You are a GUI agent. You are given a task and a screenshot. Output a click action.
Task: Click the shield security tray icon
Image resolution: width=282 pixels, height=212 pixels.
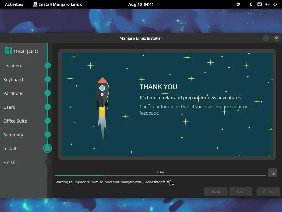[x=238, y=4]
